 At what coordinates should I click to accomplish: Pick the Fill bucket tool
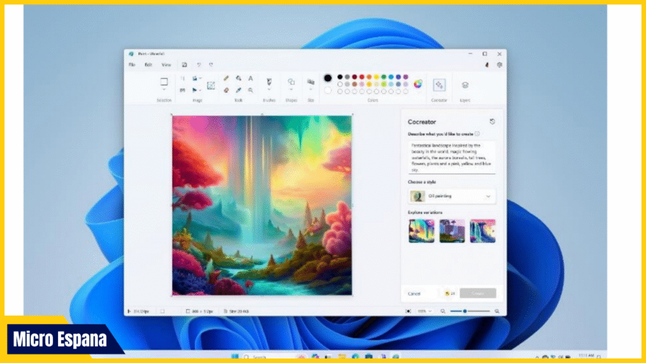(238, 79)
